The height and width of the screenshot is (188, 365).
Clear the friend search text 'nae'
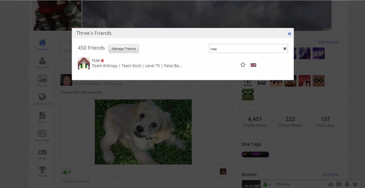284,49
